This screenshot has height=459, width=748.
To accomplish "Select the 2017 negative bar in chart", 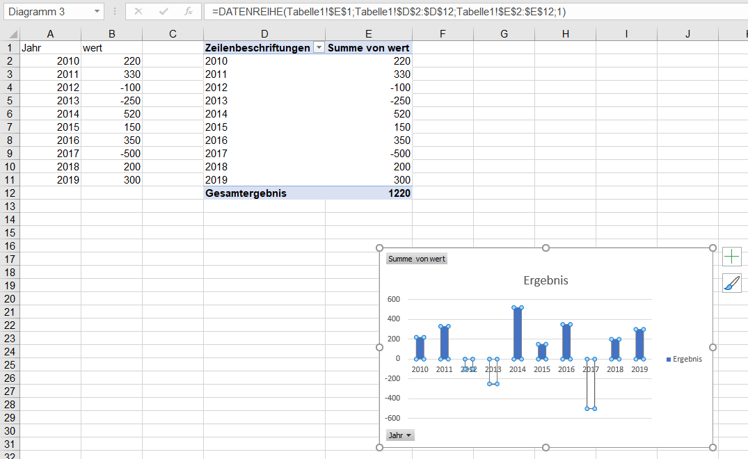I will (591, 384).
